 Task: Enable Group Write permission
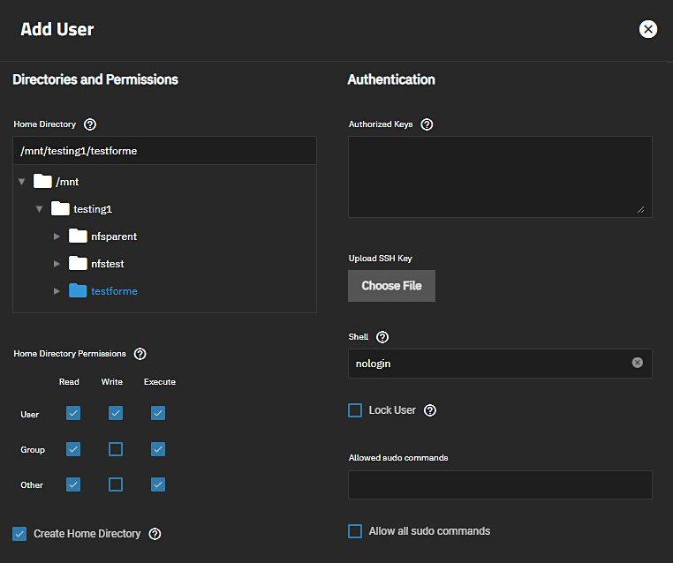[x=116, y=449]
